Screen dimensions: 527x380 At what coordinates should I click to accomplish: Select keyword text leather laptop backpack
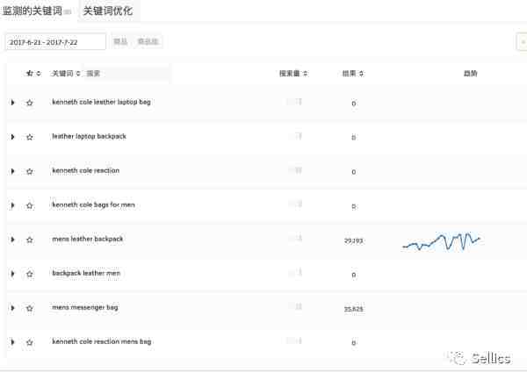pyautogui.click(x=89, y=136)
